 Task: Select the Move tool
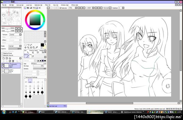pyautogui.click(x=25, y=48)
